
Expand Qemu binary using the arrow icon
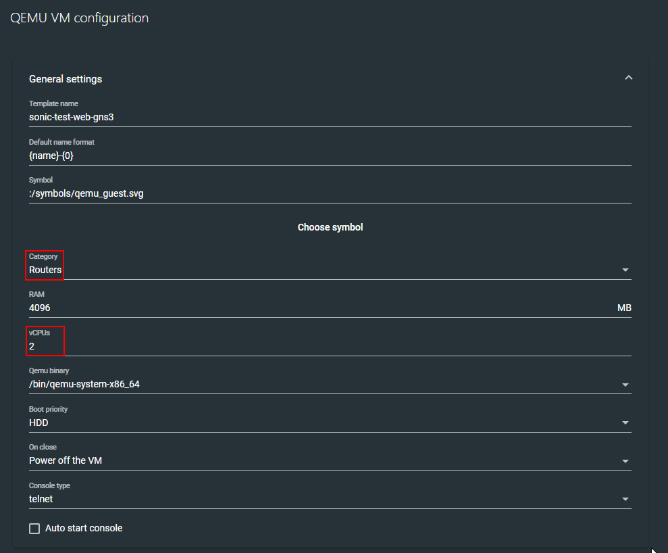pos(625,385)
